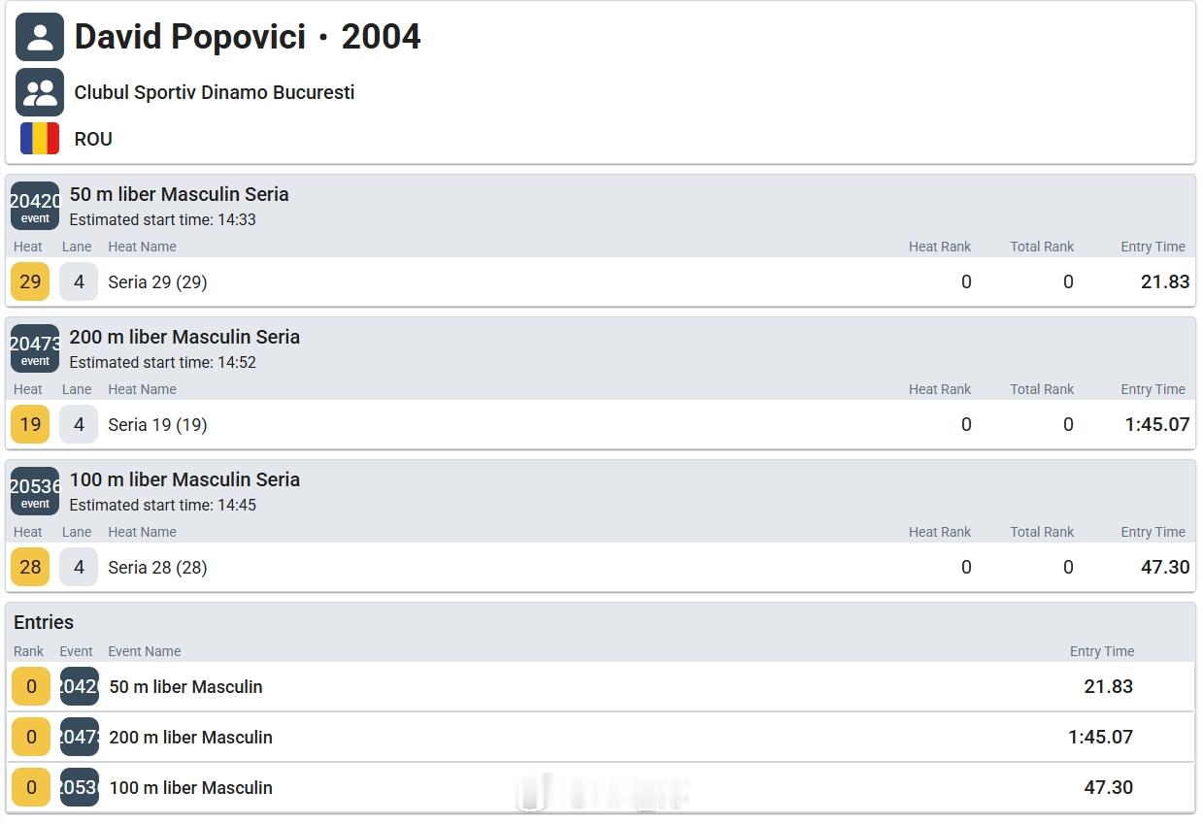This screenshot has height=824, width=1203.
Task: Click the 100 m liber Masculin entry
Action: [x=190, y=787]
